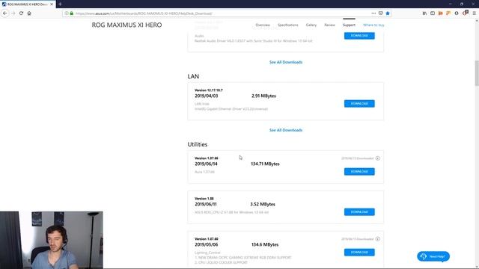Screen dimensions: 479x269
Task: Click the 2019/05/06 date
Action: [207, 244]
